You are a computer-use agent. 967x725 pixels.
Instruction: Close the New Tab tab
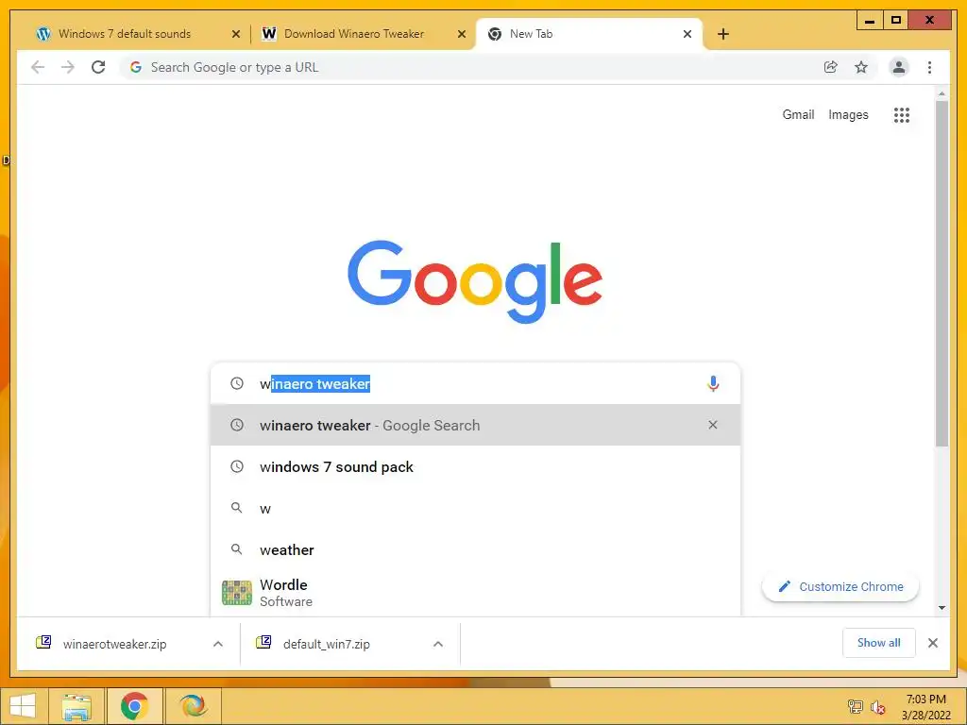point(687,34)
